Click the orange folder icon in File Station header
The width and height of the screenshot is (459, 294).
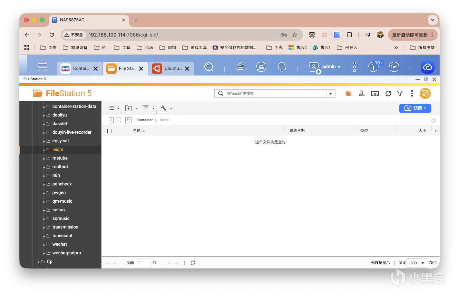[x=349, y=93]
